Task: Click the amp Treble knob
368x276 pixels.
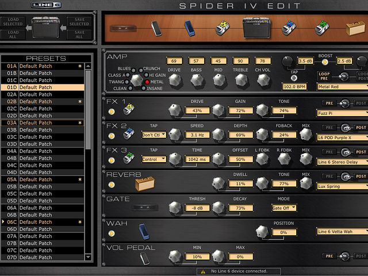Action: [x=241, y=80]
